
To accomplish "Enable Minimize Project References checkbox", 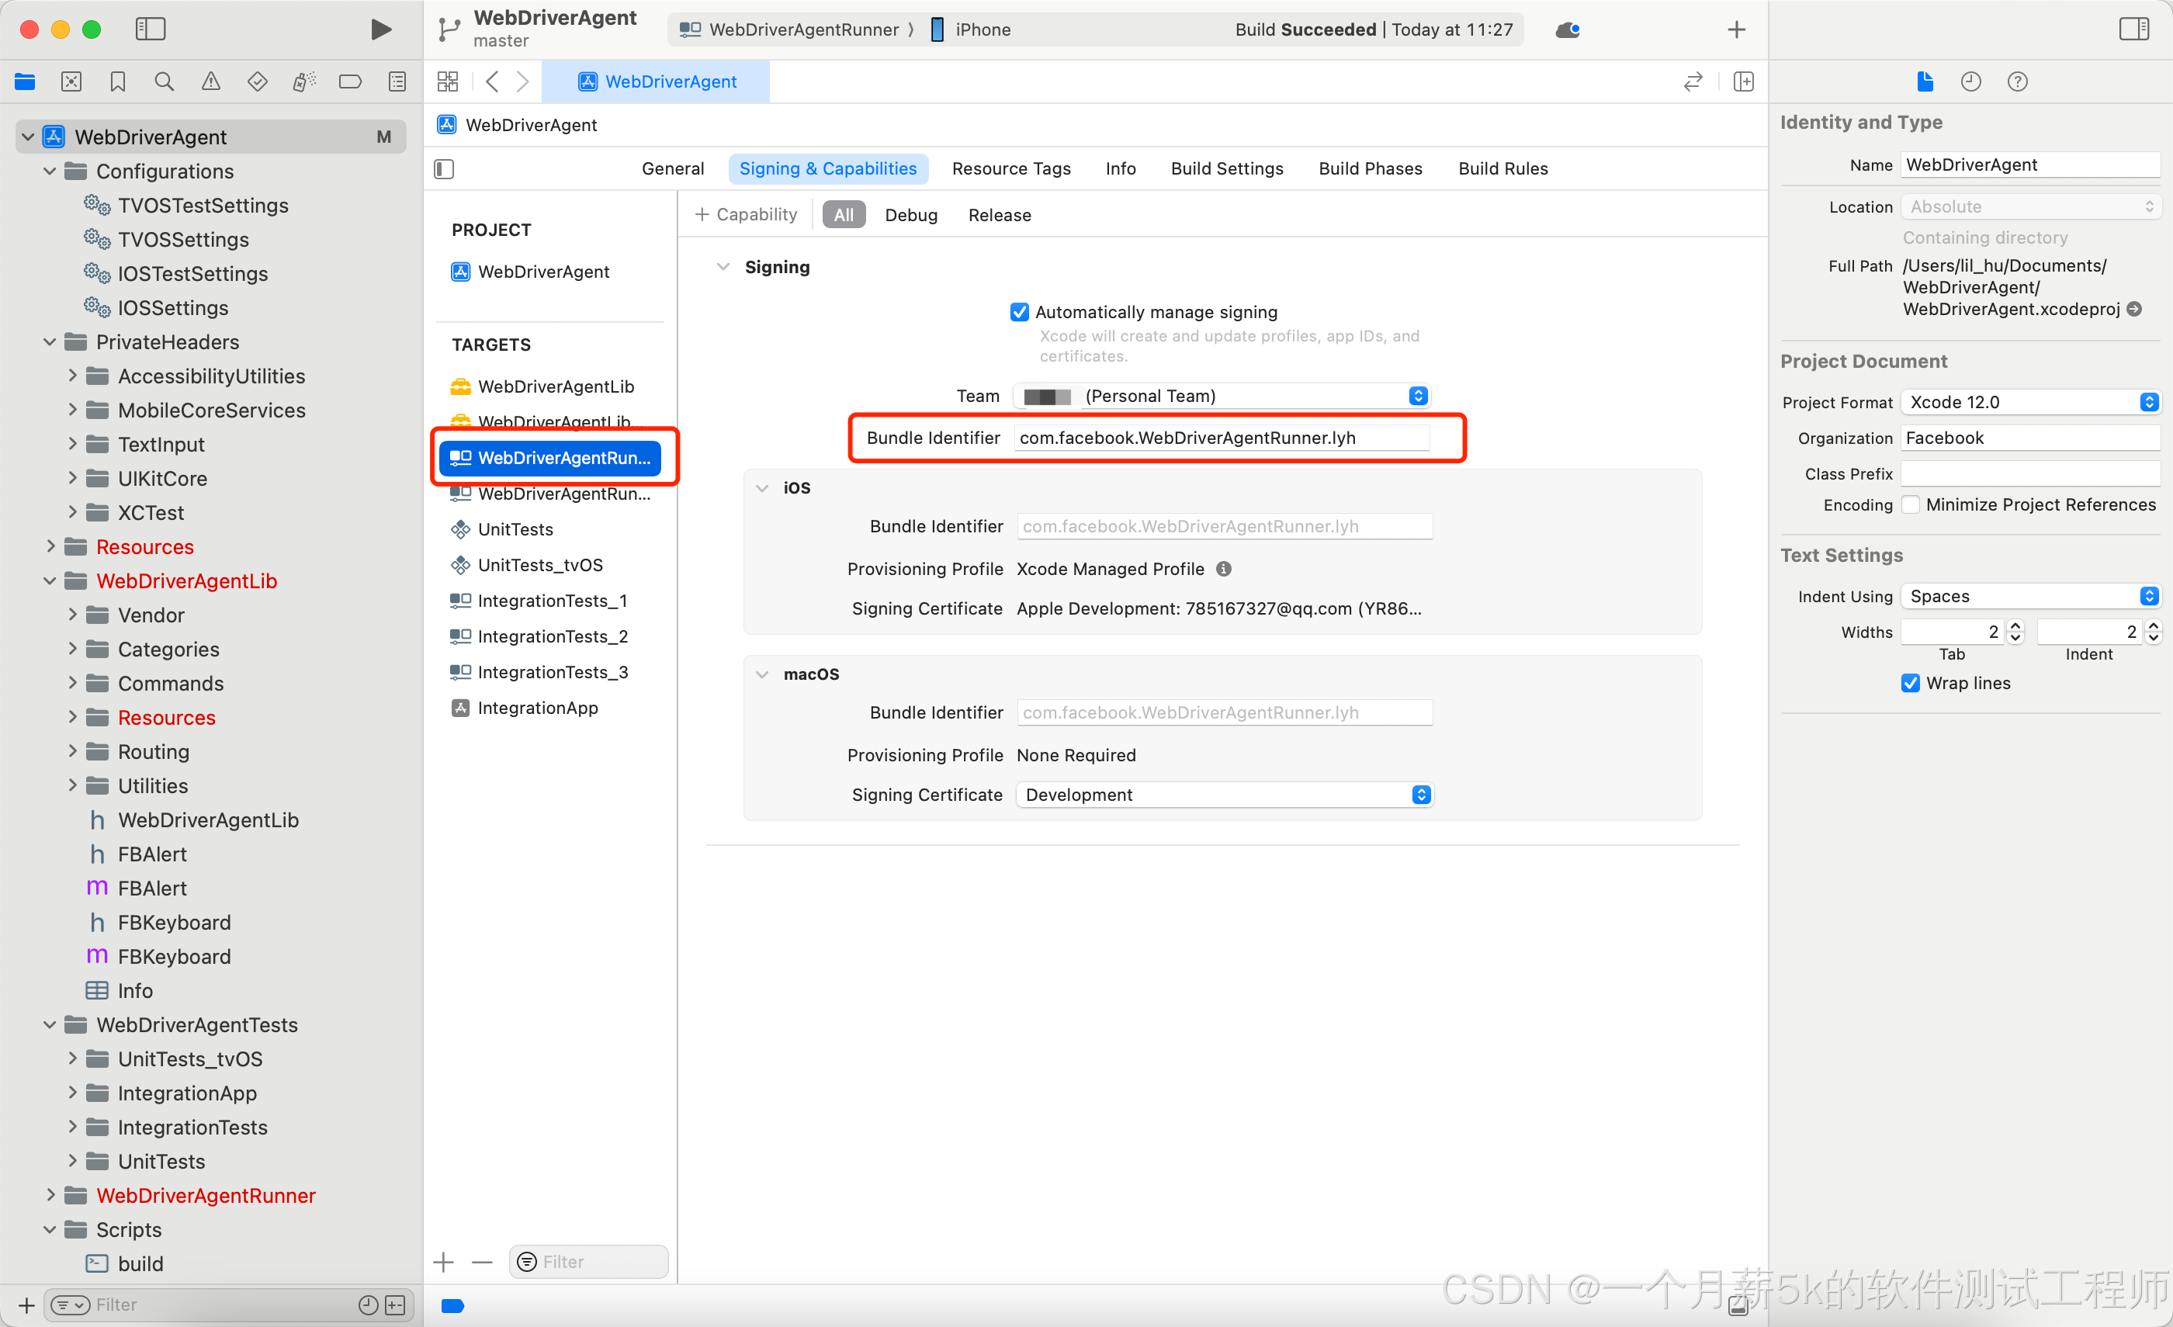I will (x=1910, y=504).
